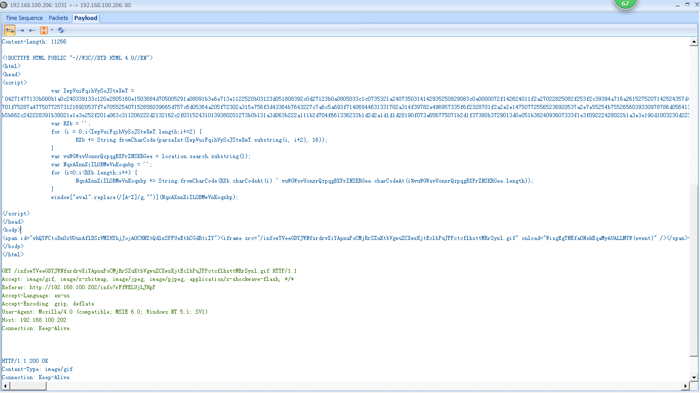700x393 pixels.
Task: Click the window title 192.168.100.206 text
Action: (x=70, y=5)
